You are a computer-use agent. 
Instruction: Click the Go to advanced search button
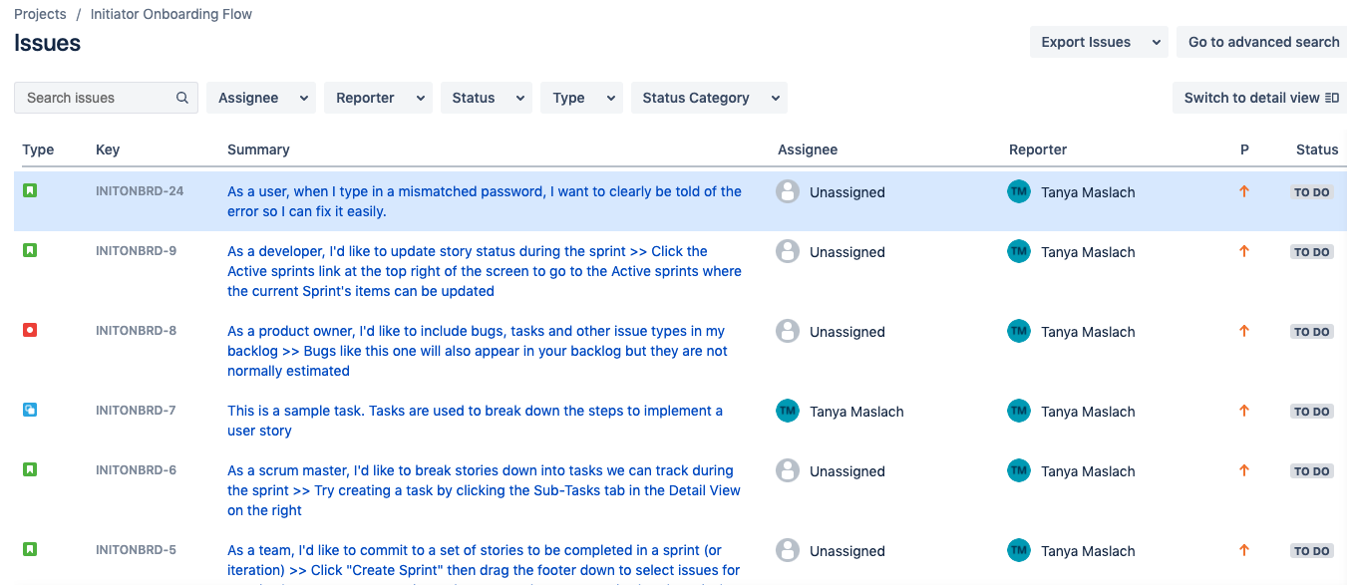click(x=1262, y=42)
